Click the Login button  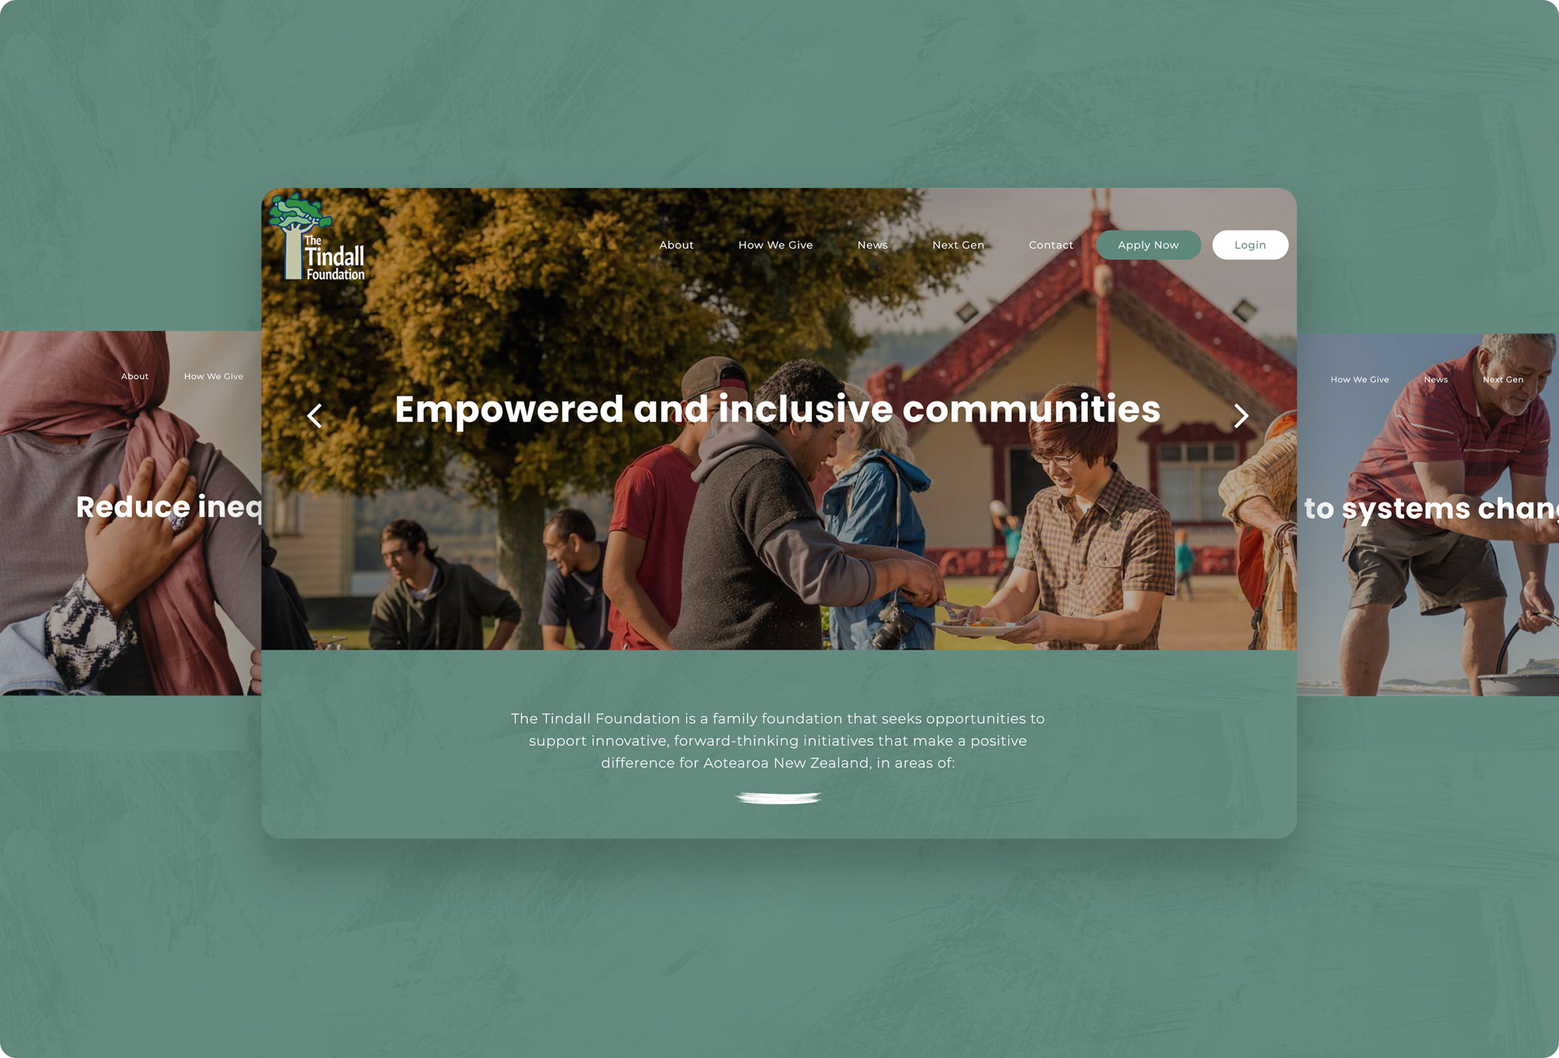(1250, 245)
